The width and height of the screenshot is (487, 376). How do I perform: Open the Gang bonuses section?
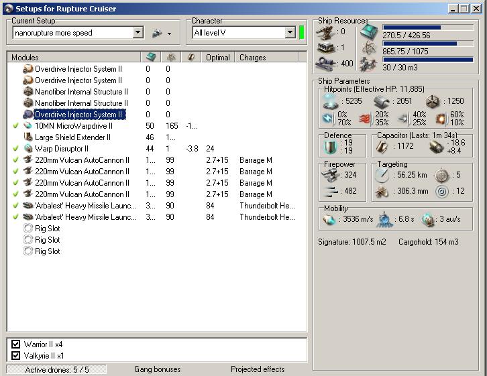click(x=158, y=369)
